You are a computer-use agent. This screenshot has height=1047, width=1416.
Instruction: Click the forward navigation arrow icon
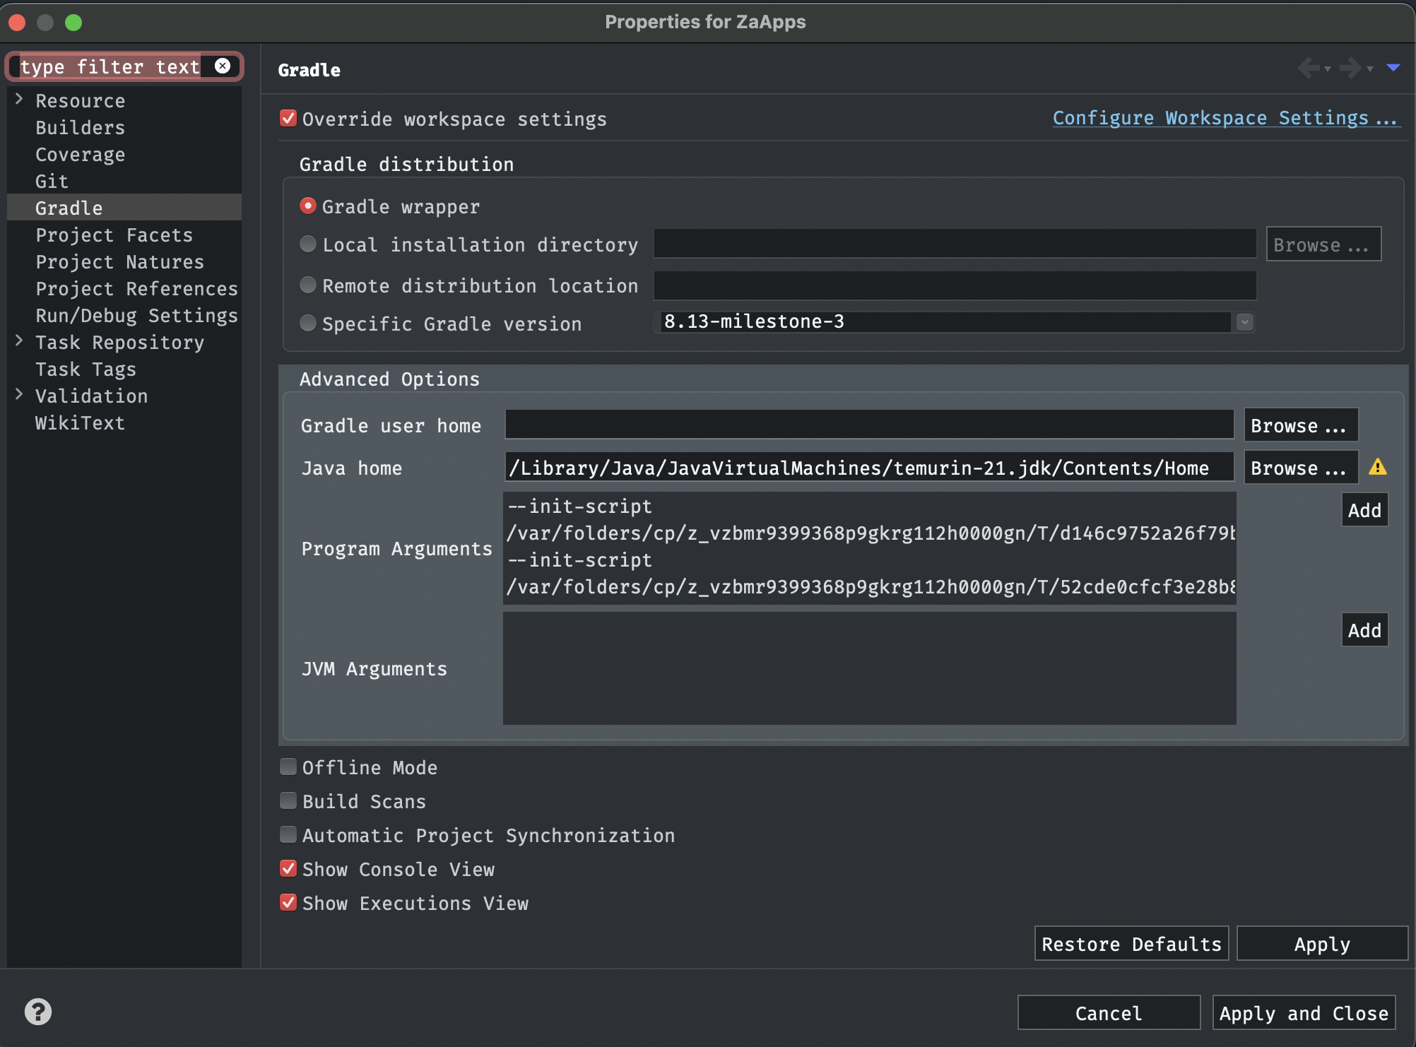1350,68
